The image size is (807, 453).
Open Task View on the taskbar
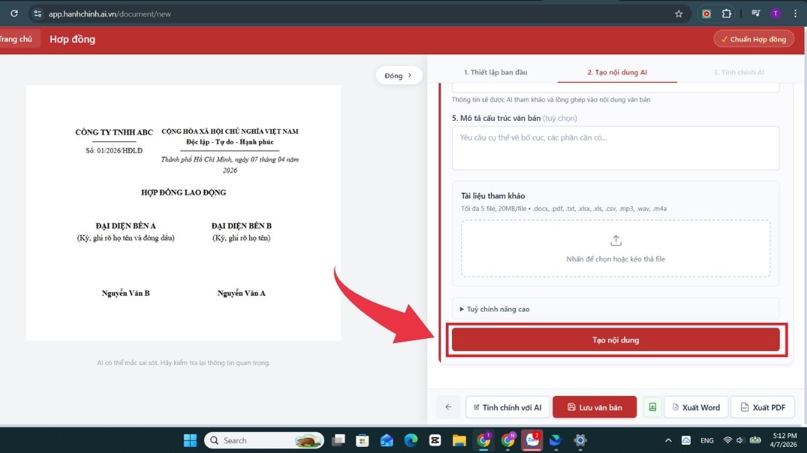coord(338,440)
